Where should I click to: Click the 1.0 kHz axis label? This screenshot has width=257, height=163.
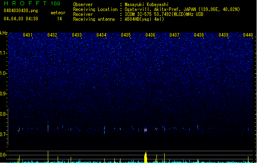tap(4, 73)
